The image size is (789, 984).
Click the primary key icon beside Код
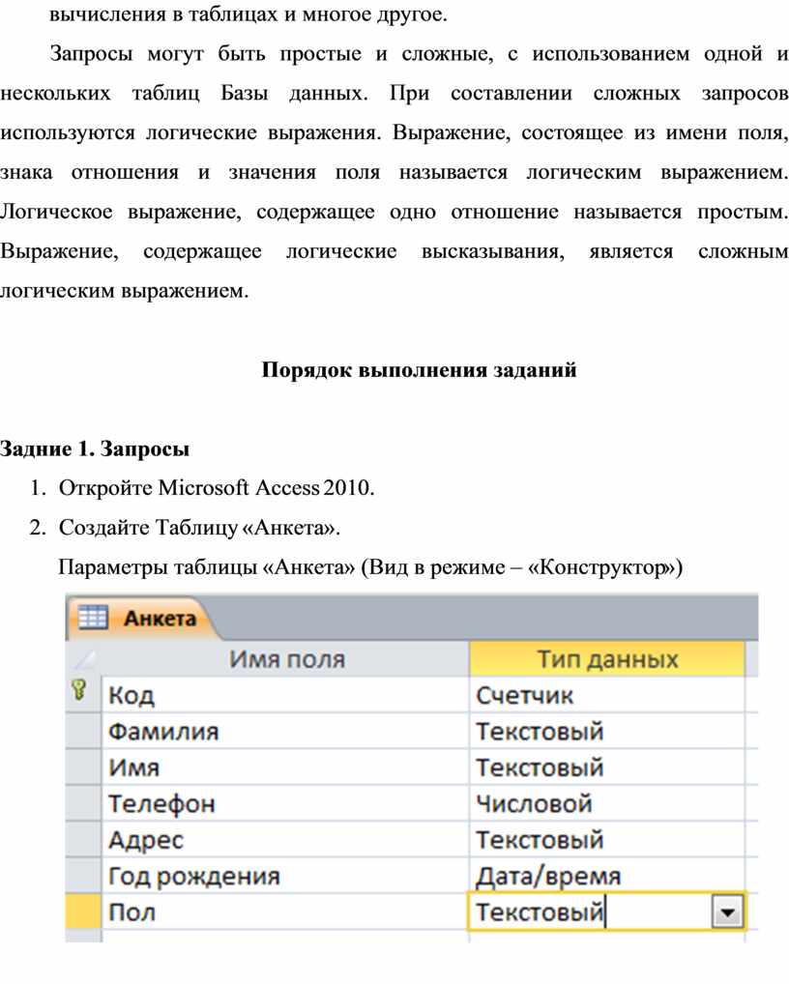click(79, 690)
